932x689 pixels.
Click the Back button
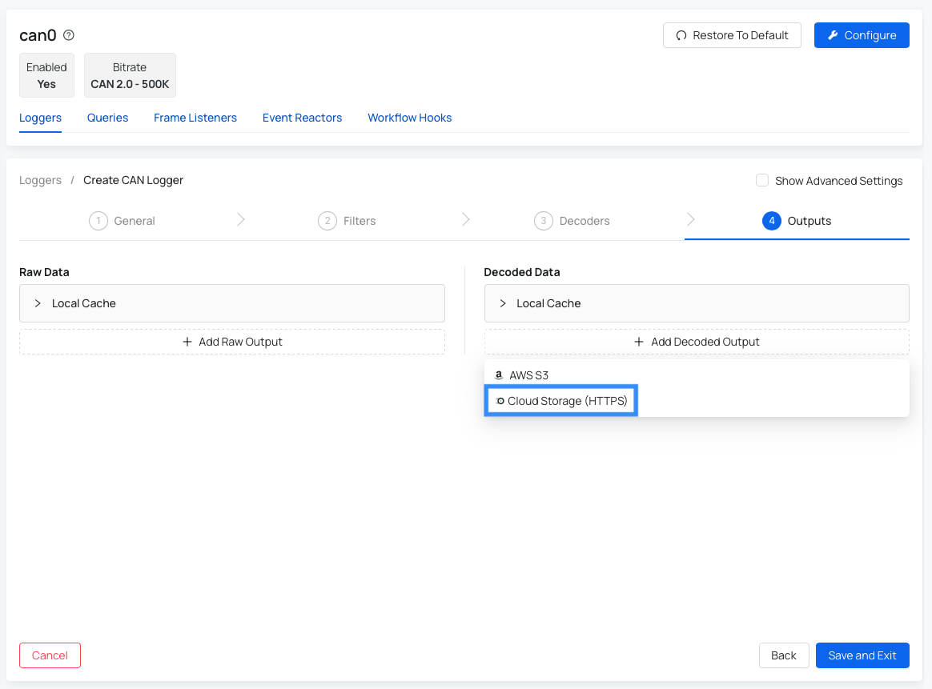(x=783, y=655)
